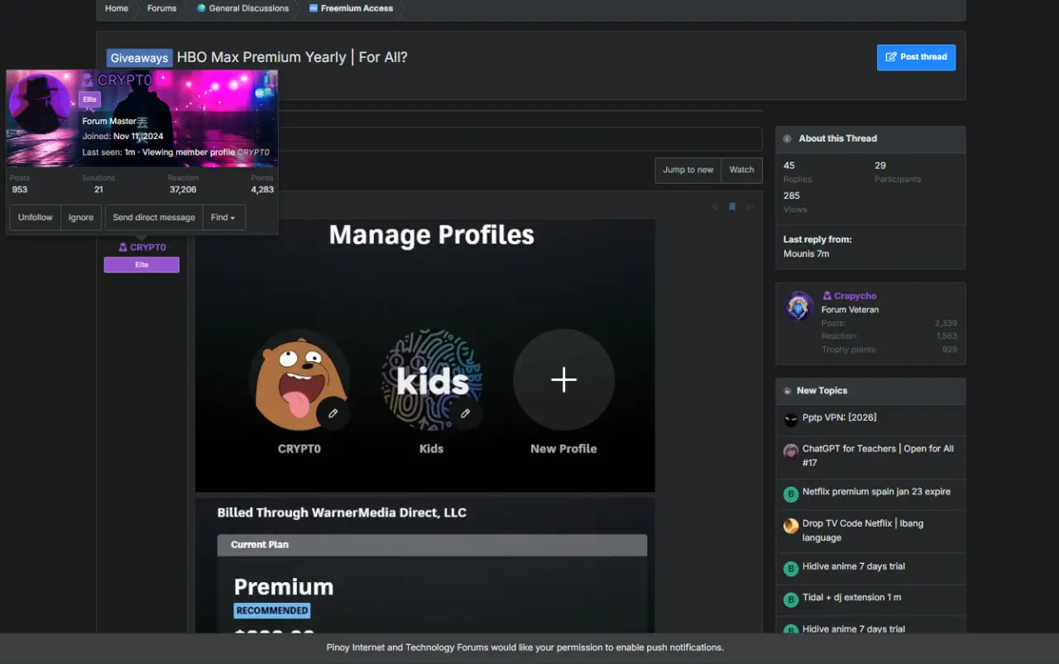This screenshot has height=664, width=1059.
Task: Click the icon beside New Topics heading
Action: [787, 391]
